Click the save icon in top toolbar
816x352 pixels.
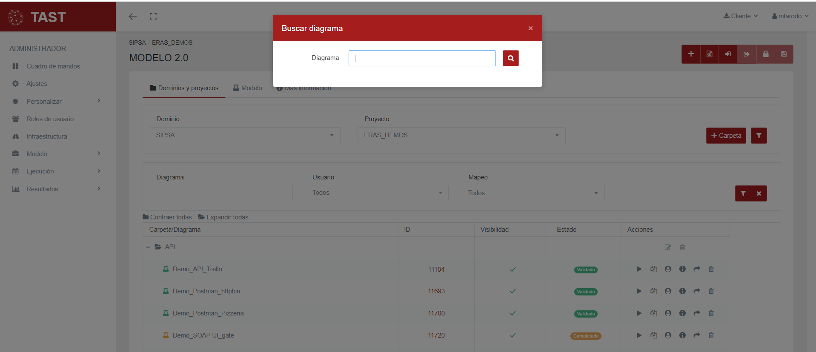(784, 54)
